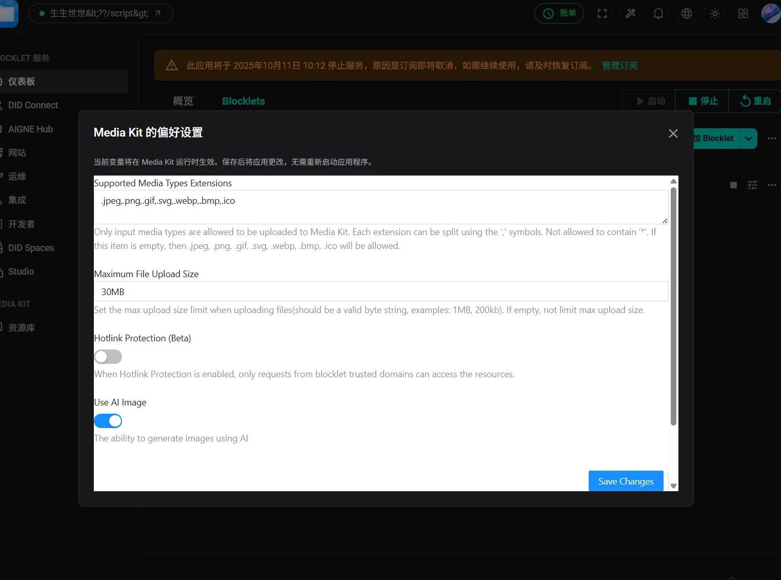Enable the Hotlink Protection toggle
Image resolution: width=781 pixels, height=580 pixels.
click(x=108, y=357)
